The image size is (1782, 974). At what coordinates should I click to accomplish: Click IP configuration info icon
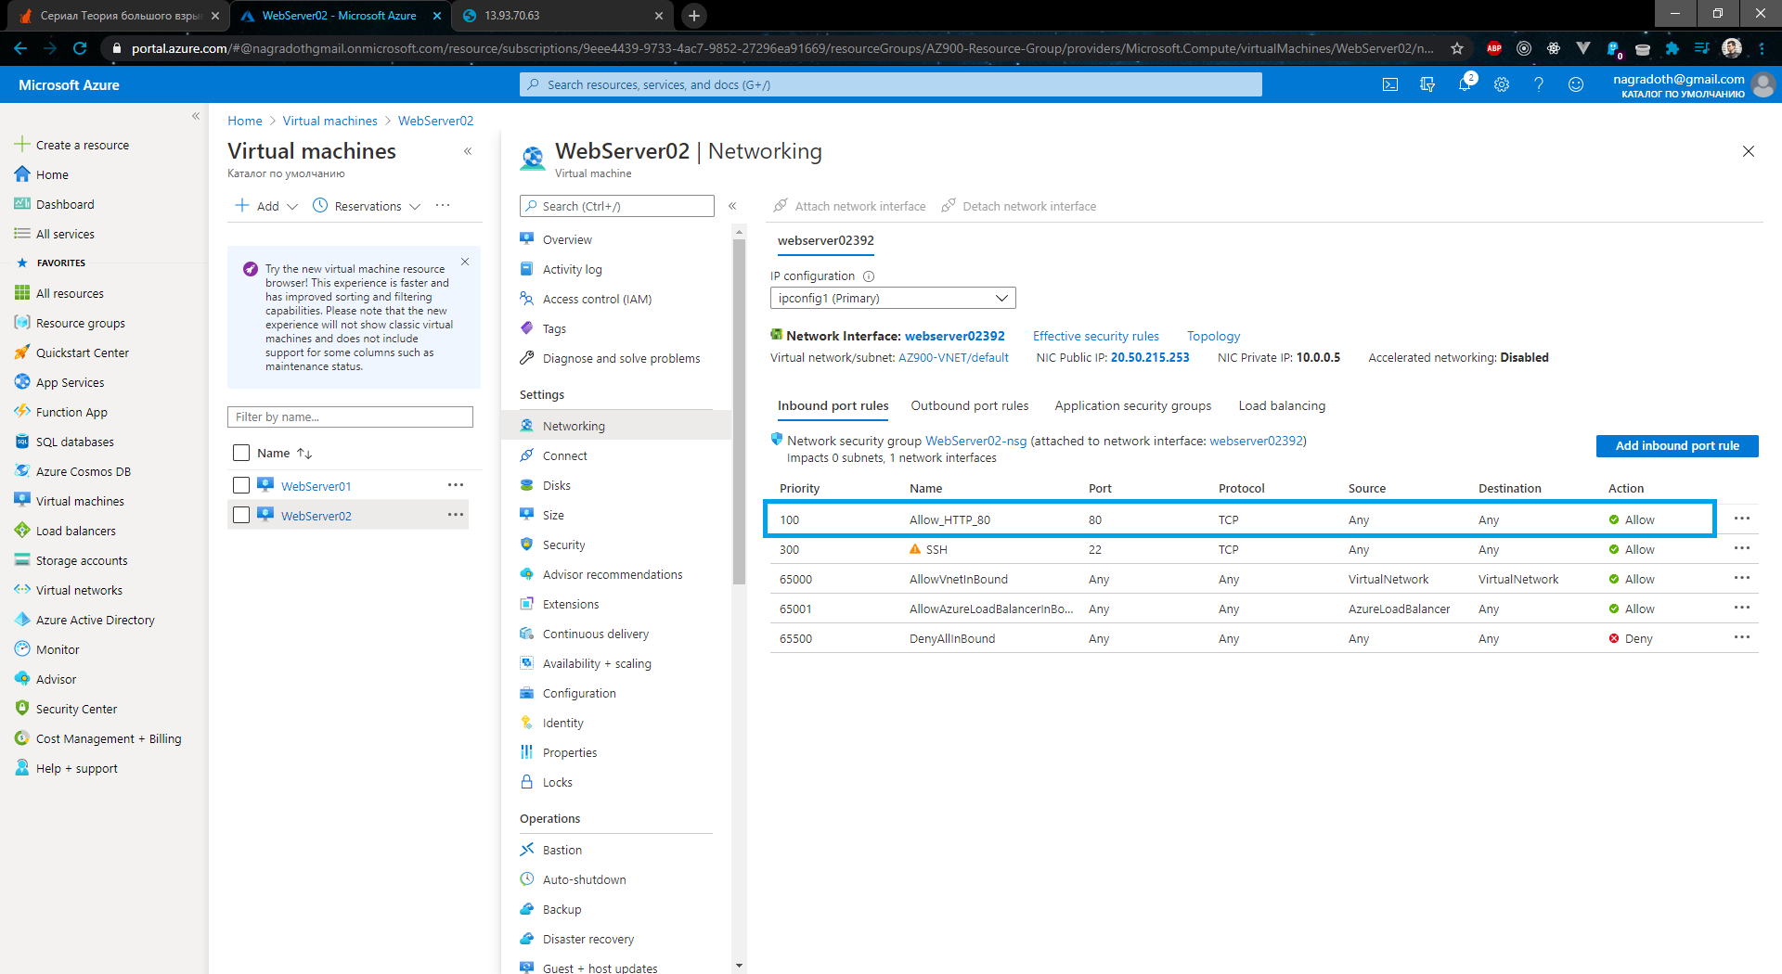click(869, 276)
